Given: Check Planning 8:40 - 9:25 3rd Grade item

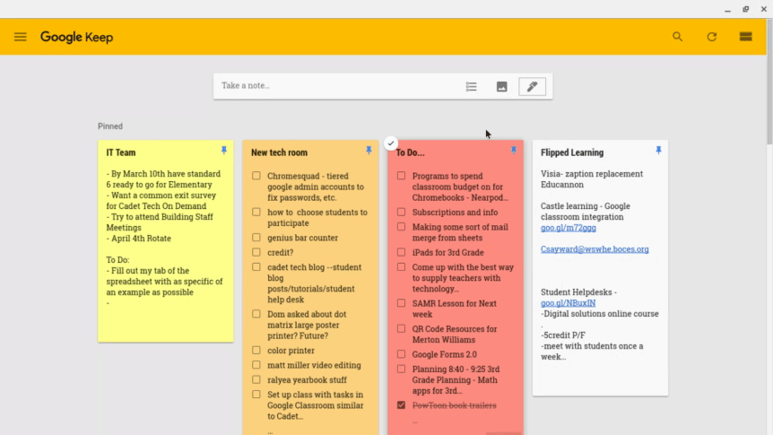Looking at the screenshot, I should coord(401,369).
